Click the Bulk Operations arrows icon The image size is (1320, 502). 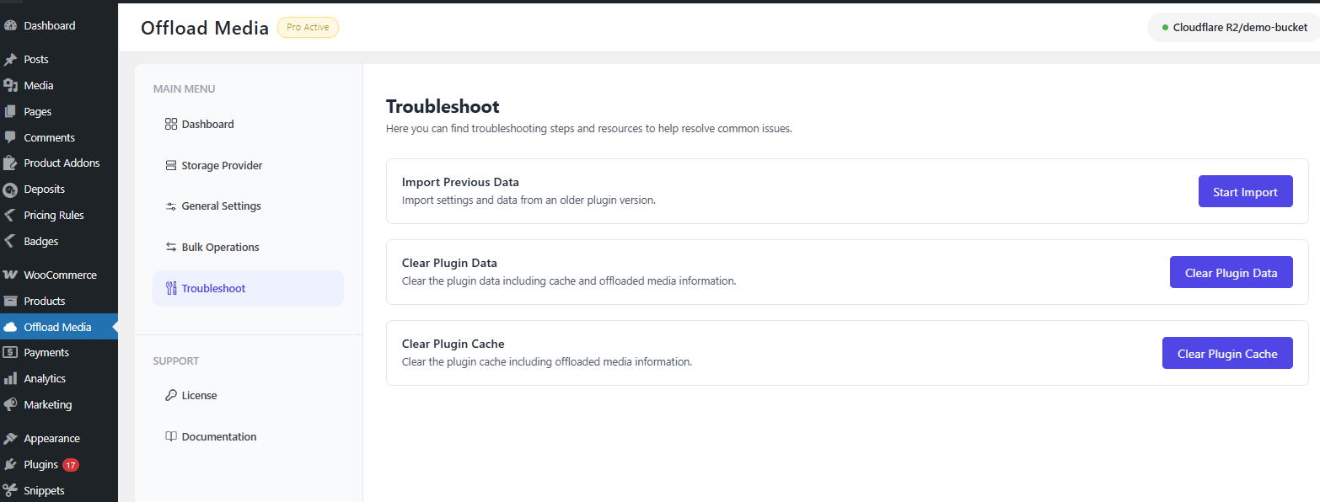coord(171,248)
